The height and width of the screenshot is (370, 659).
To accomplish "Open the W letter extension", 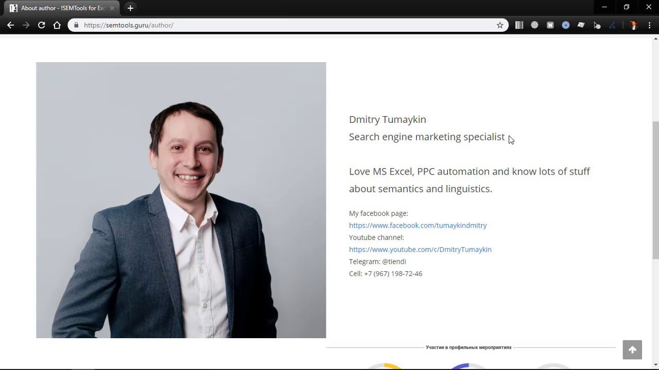I will [550, 25].
